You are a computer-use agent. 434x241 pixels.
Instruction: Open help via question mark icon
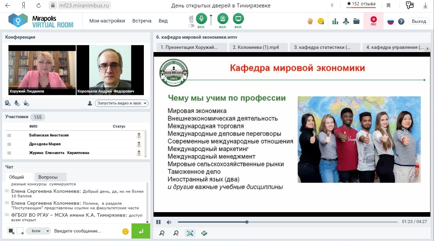pos(401,21)
